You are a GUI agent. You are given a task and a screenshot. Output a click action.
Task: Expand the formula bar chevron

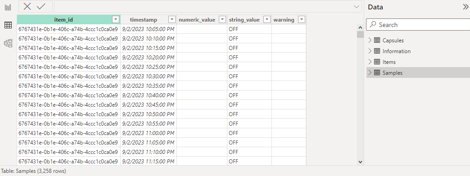tap(357, 7)
